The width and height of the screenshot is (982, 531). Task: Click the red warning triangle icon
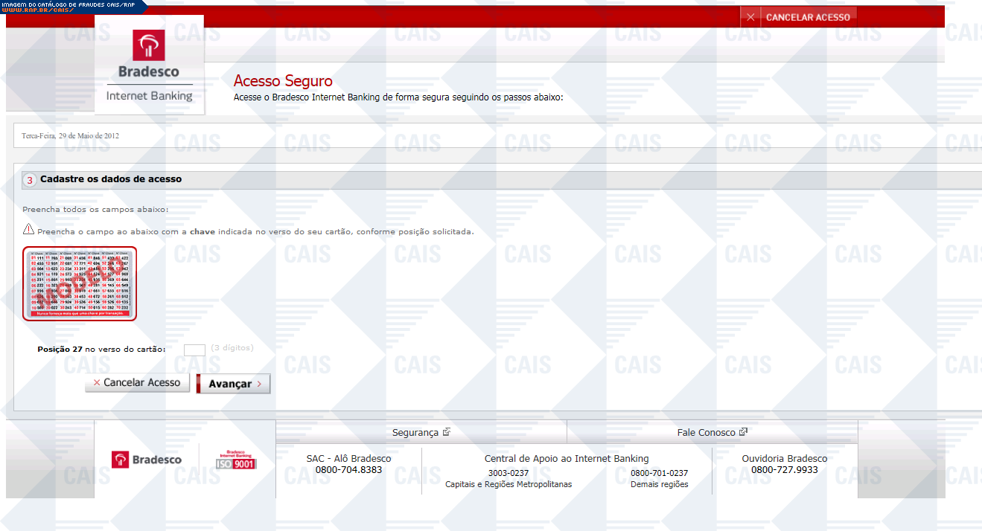(28, 230)
